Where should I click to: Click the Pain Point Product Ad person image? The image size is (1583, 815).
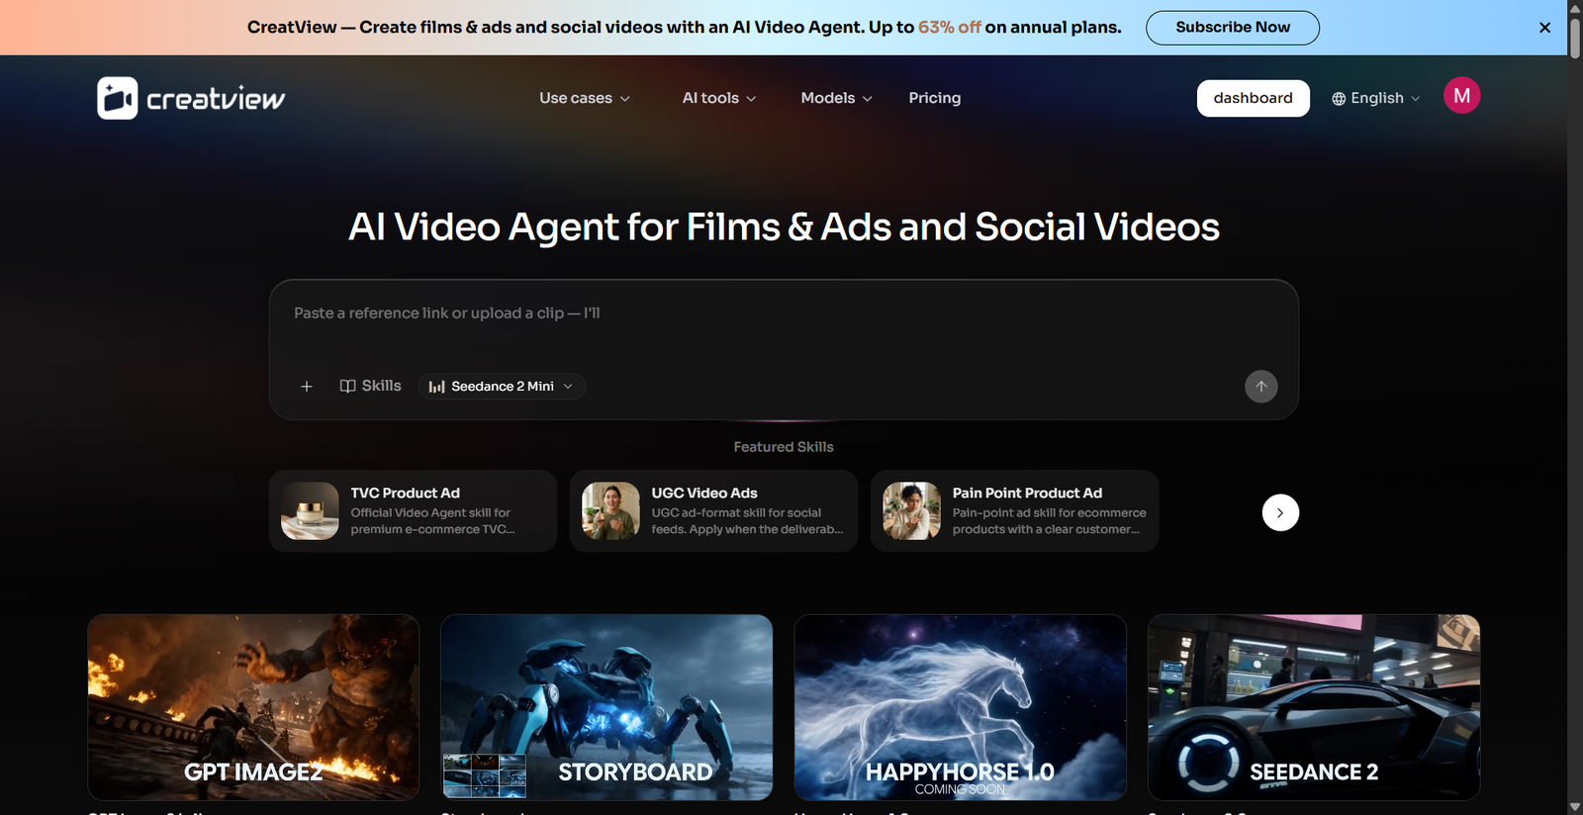point(911,511)
